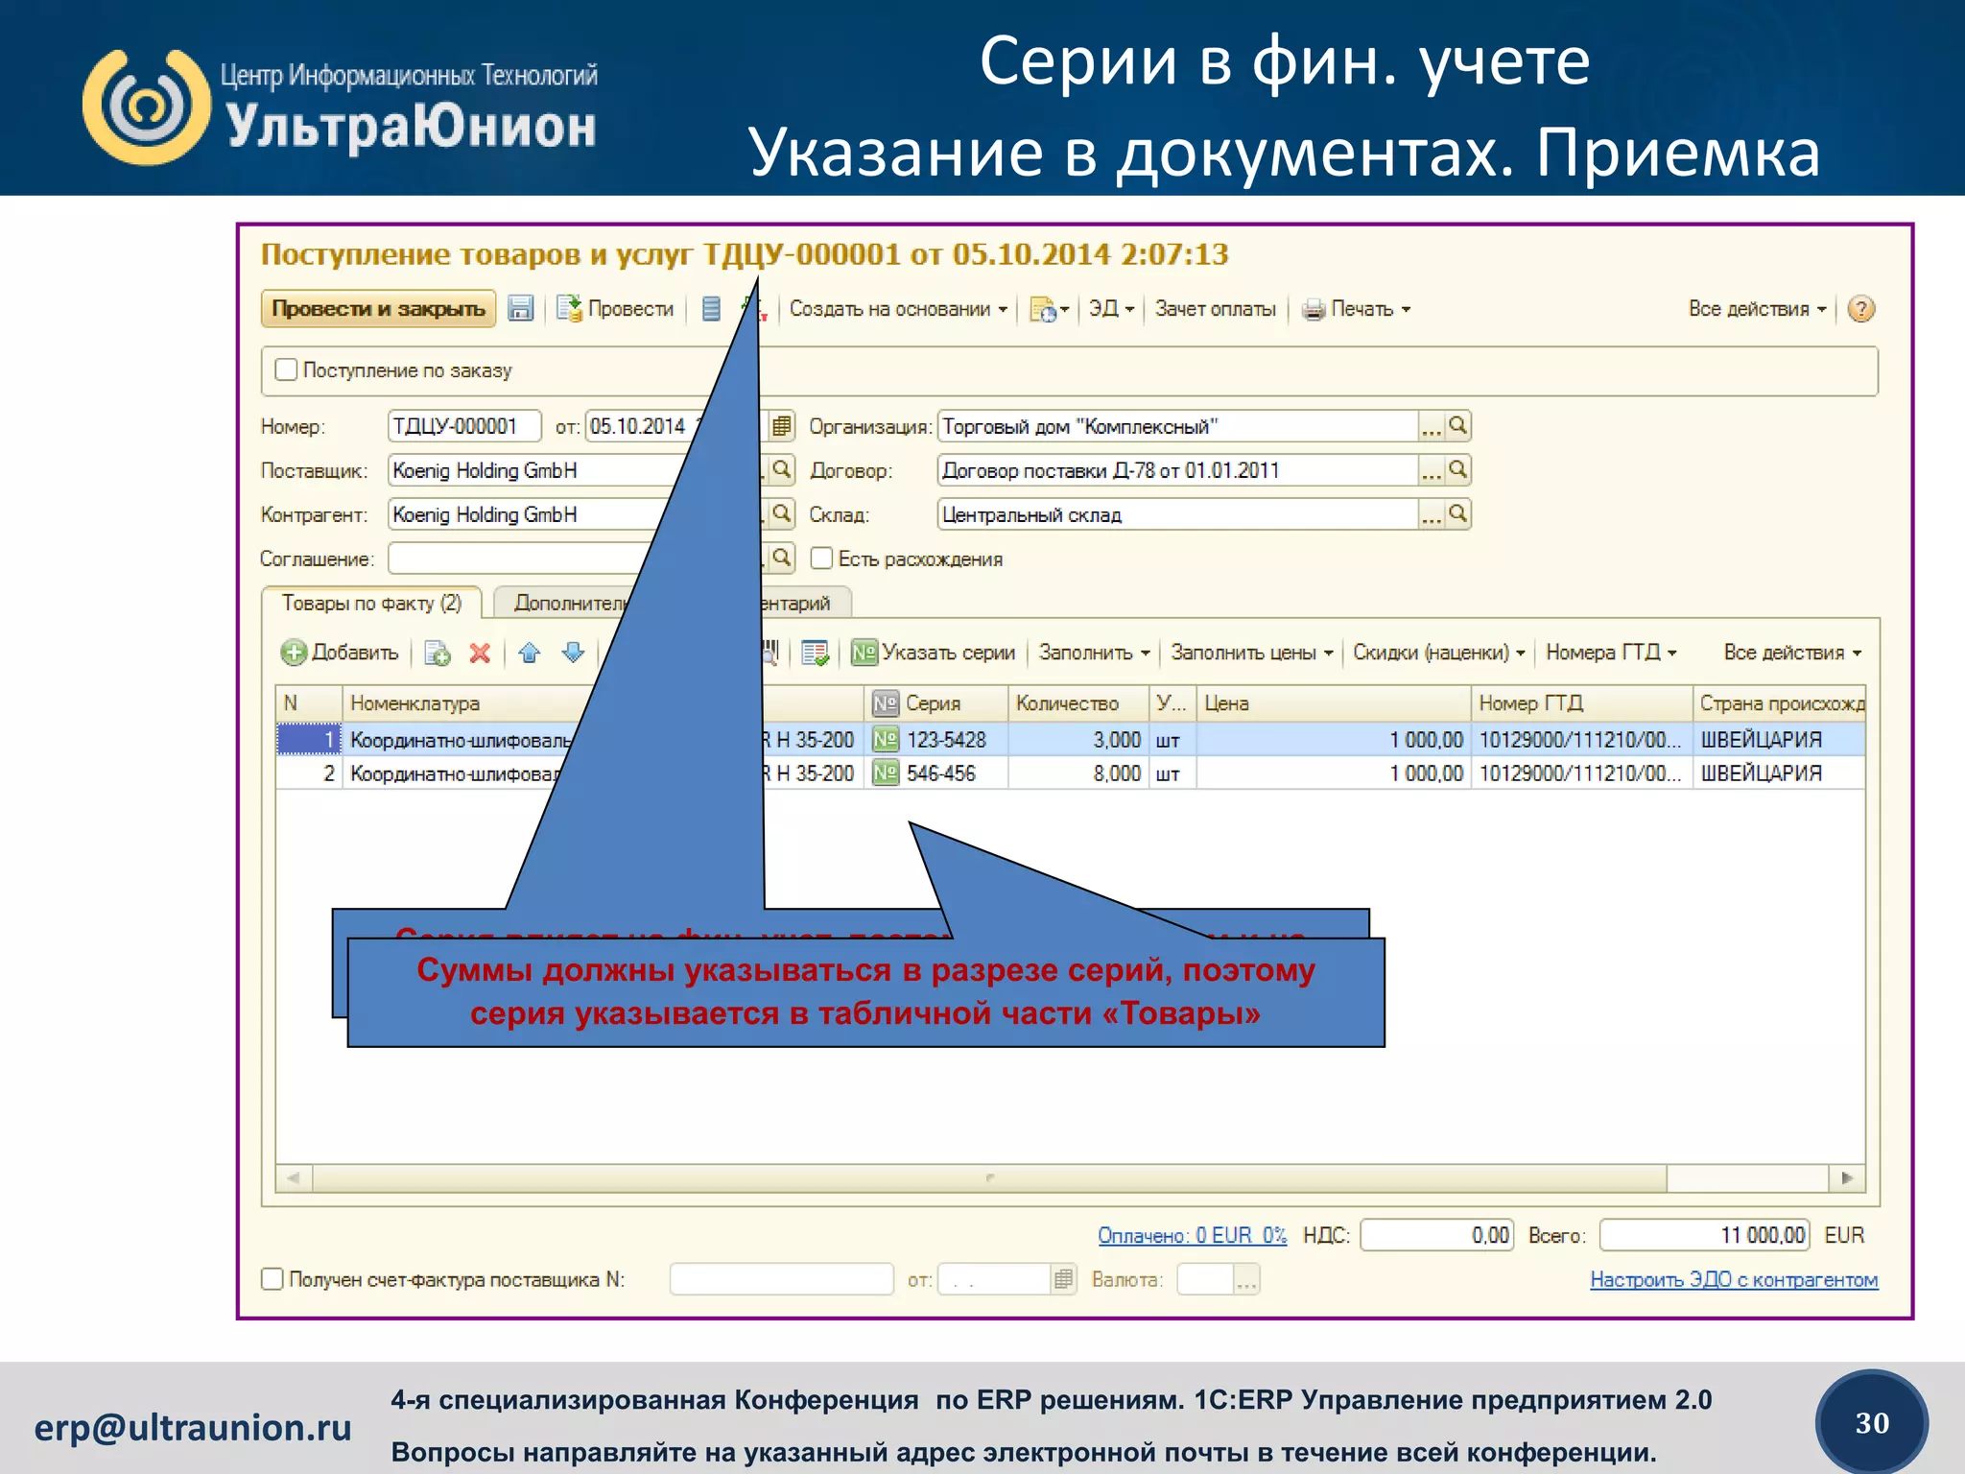Screen dimensions: 1965x1474
Task: Click ellipsis select button for Организация
Action: [x=1432, y=426]
